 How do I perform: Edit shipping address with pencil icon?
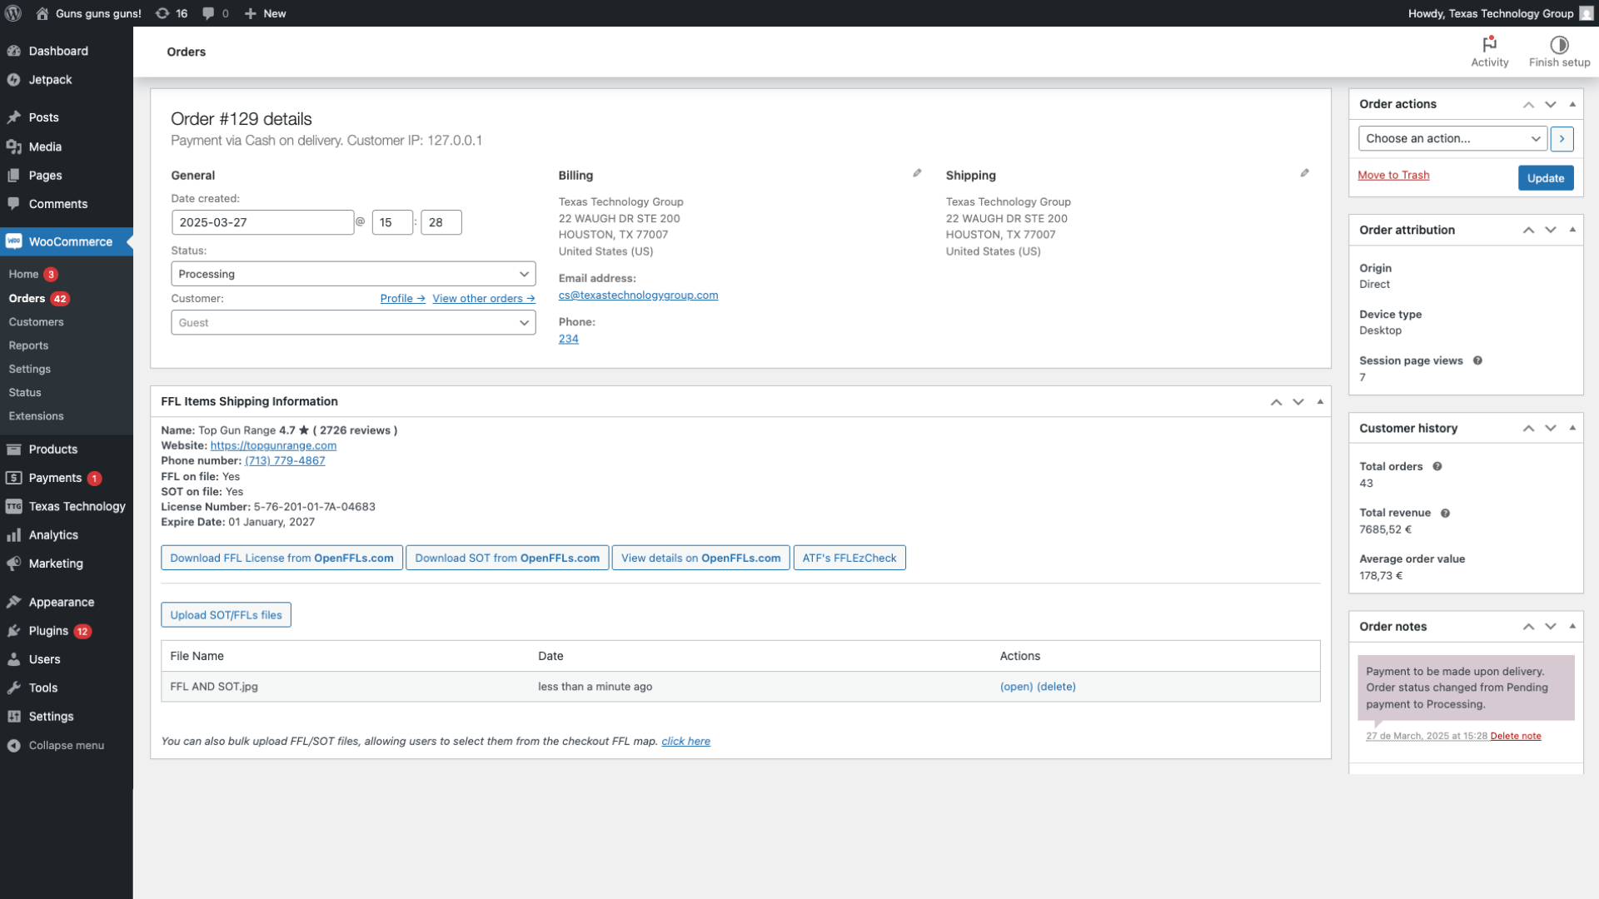click(1304, 173)
